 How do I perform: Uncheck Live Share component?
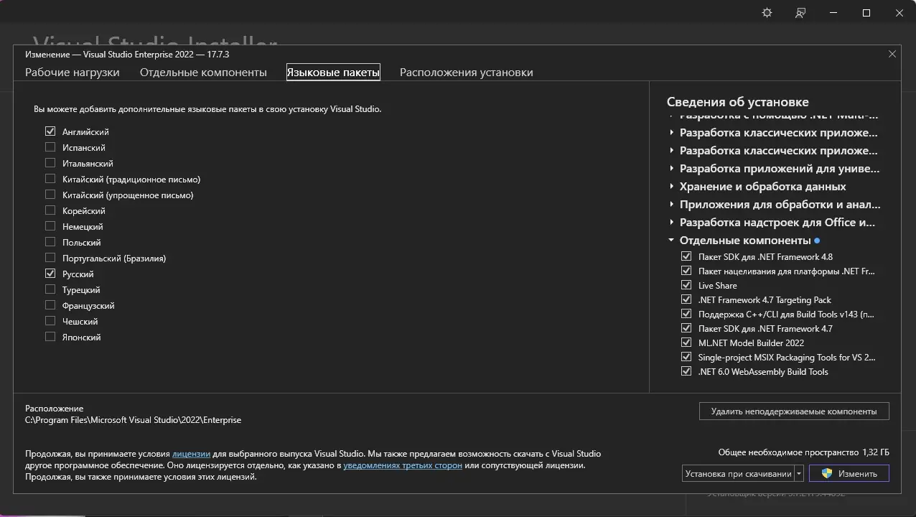point(686,285)
